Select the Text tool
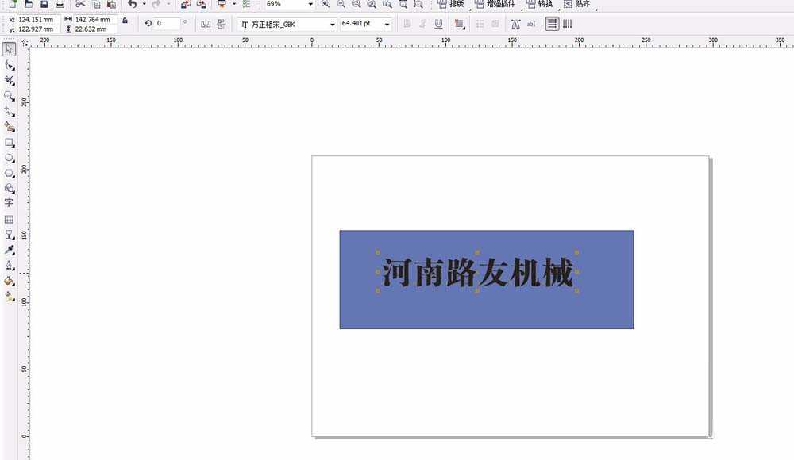The height and width of the screenshot is (460, 794). [x=10, y=203]
